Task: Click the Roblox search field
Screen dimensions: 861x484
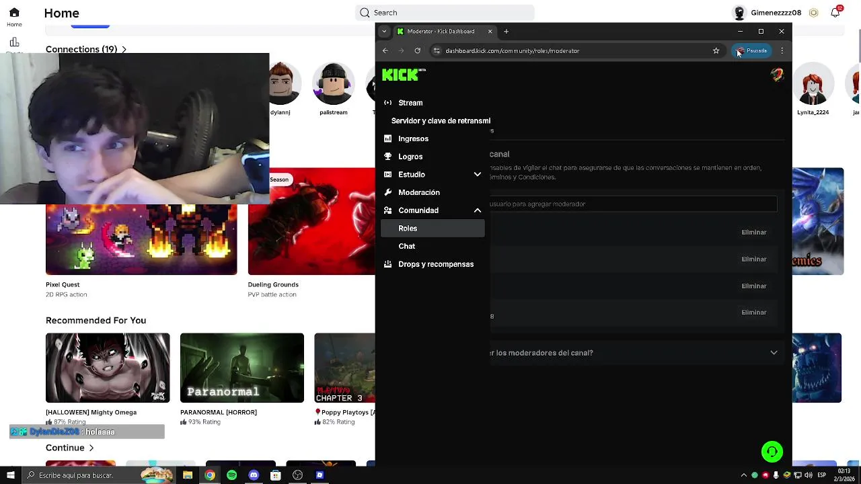Action: [445, 13]
